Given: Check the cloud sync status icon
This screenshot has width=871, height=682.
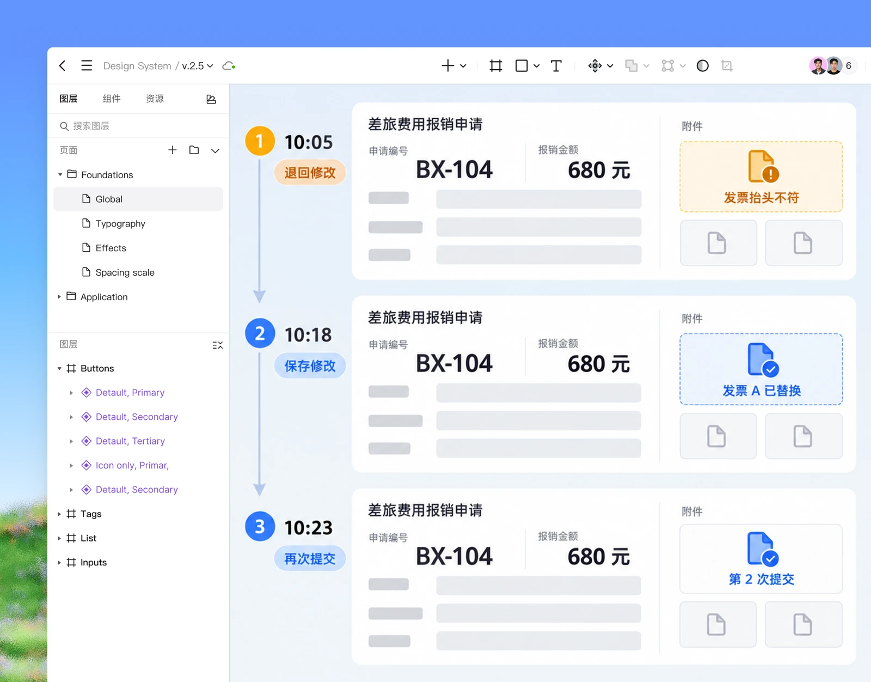Looking at the screenshot, I should pyautogui.click(x=229, y=66).
